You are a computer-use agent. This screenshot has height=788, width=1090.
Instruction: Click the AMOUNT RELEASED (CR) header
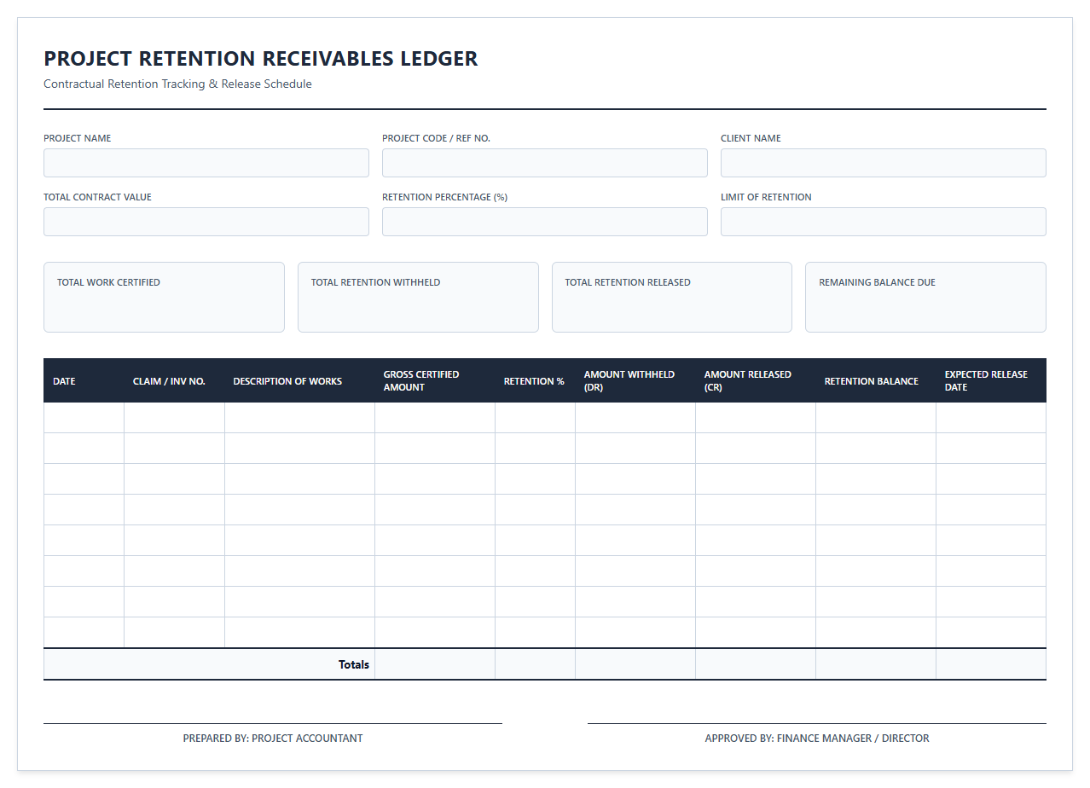[755, 380]
